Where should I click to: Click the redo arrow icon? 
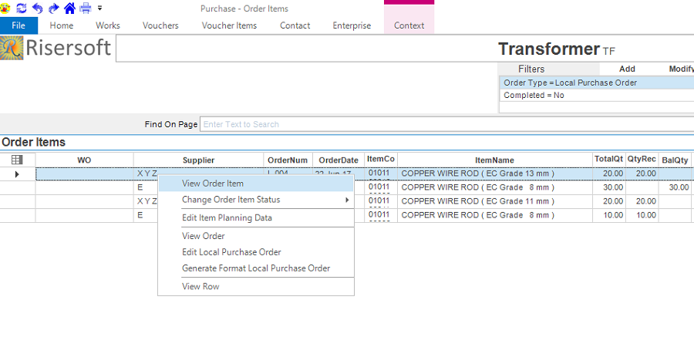[53, 8]
